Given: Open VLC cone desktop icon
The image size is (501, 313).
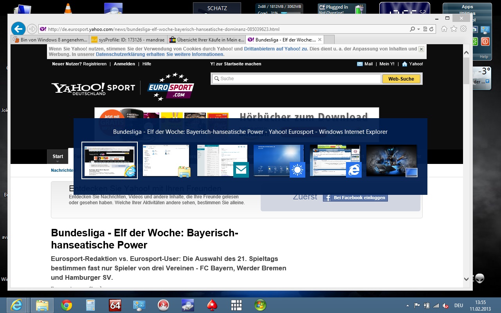Looking at the screenshot, I should coord(68,9).
